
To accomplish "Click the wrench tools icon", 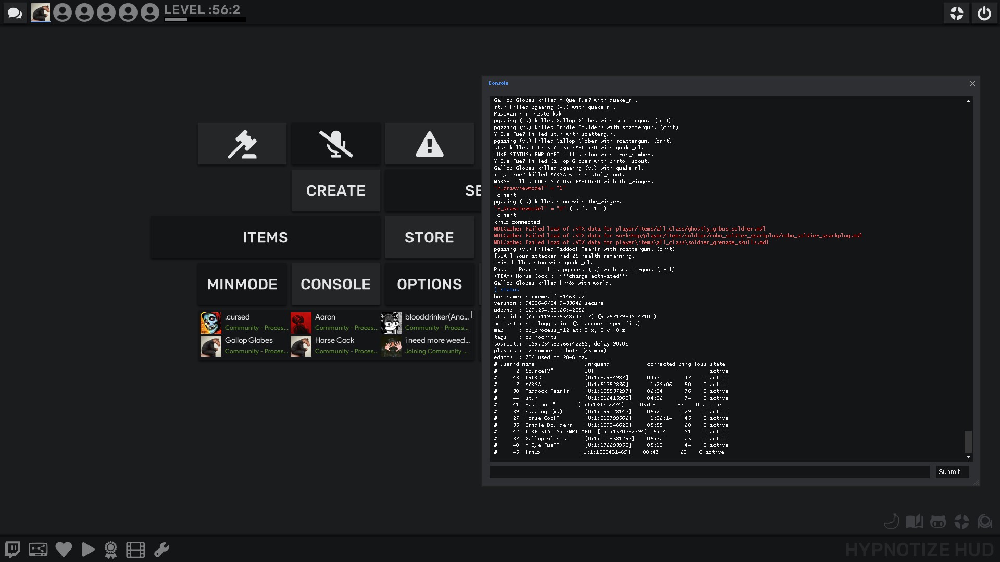I will point(161,550).
